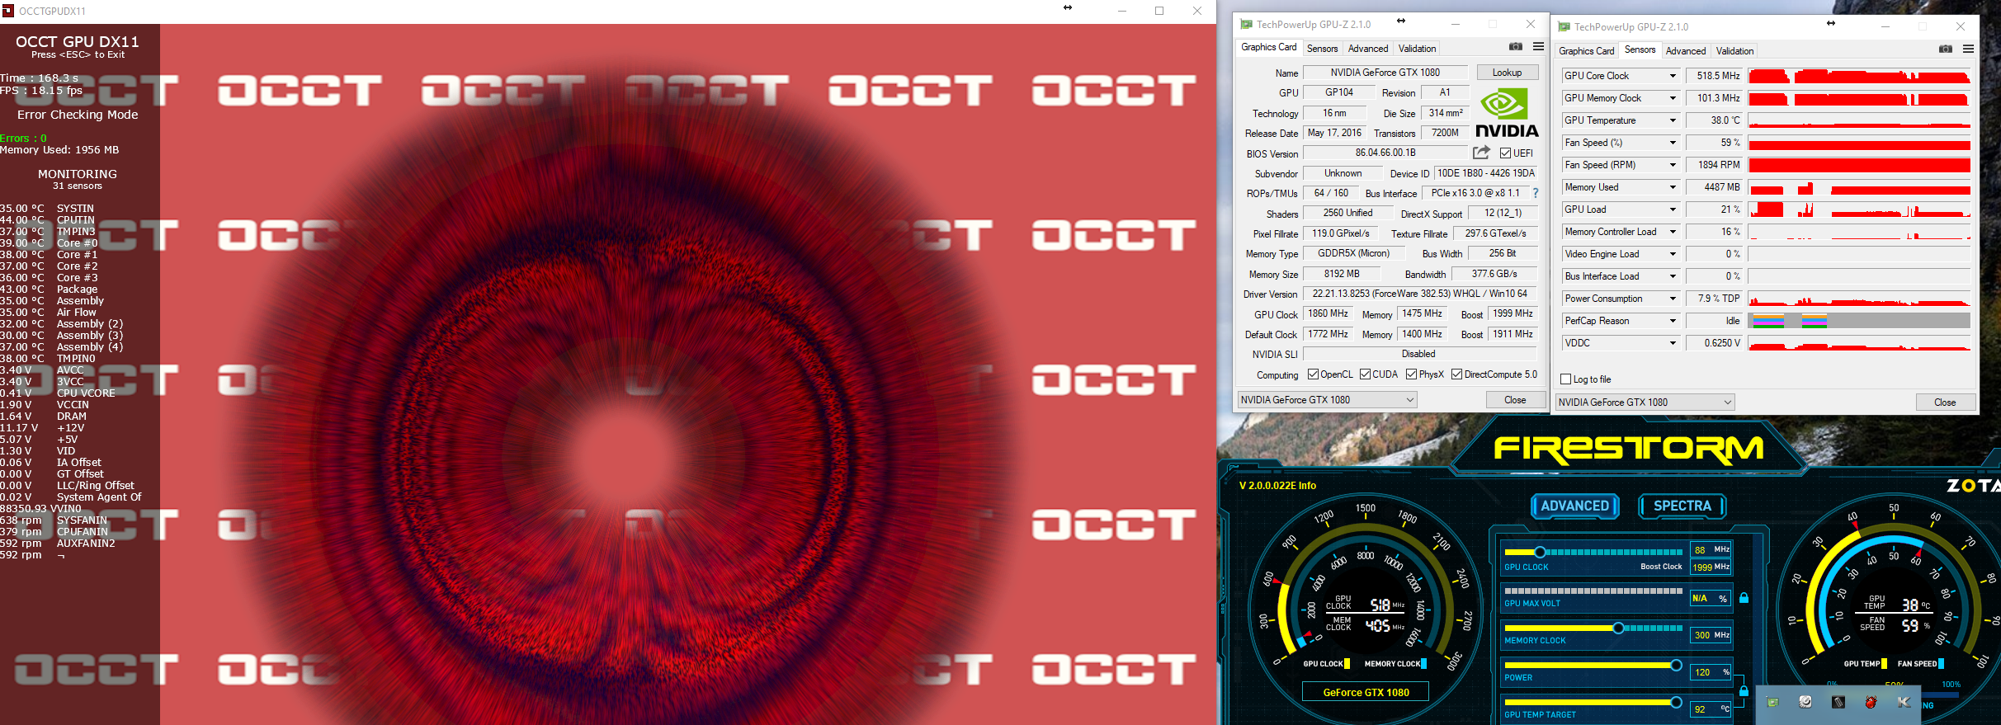Click the camera screenshot icon in the Graphics Card GPU-Z window
2001x725 pixels.
coord(1516,47)
